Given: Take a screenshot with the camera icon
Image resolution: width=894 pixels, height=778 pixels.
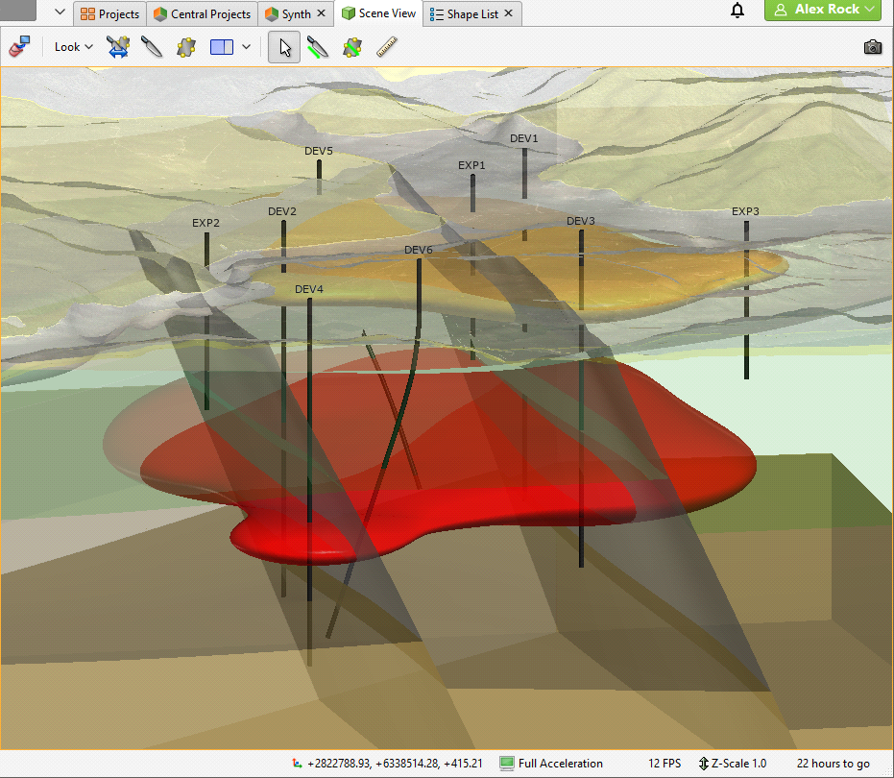Looking at the screenshot, I should coord(872,46).
